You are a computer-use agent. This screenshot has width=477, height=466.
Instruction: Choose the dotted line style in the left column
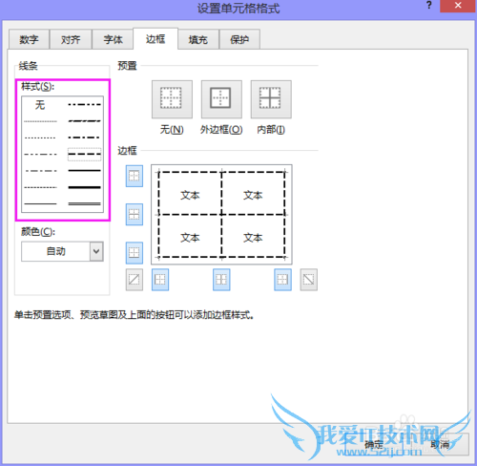[x=40, y=138]
